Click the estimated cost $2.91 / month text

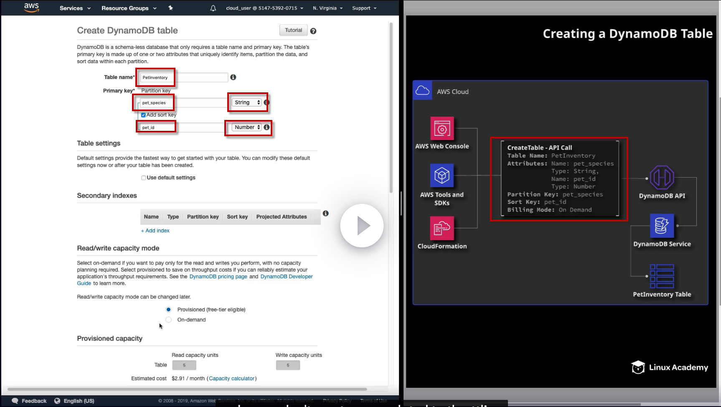(188, 379)
